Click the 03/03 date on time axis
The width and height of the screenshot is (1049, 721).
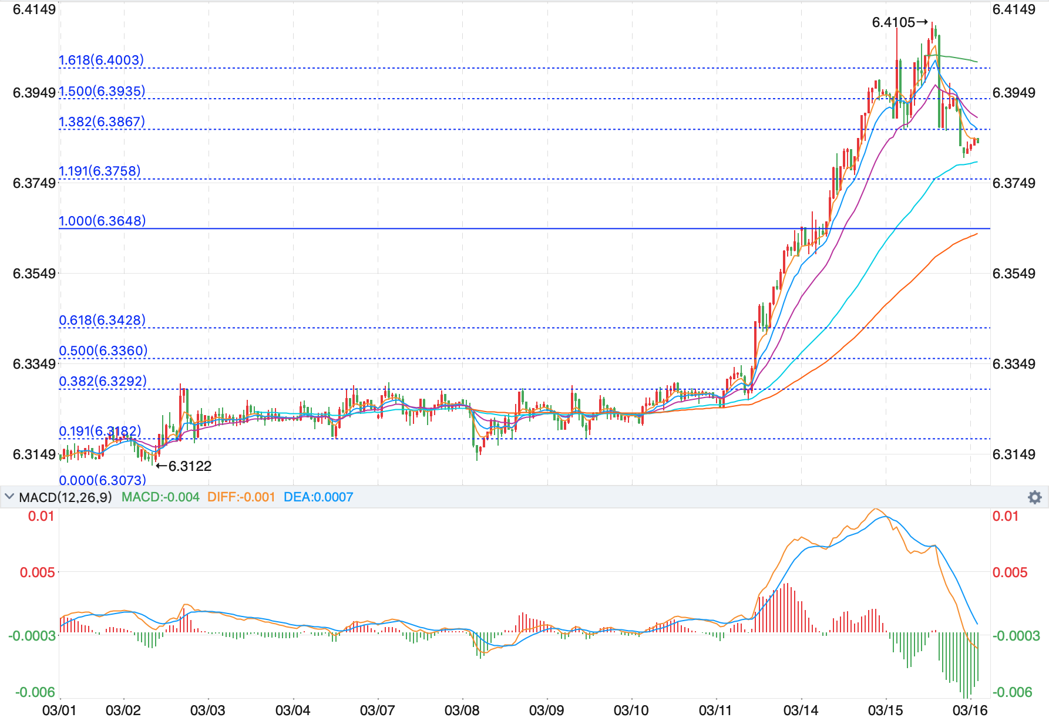point(208,710)
